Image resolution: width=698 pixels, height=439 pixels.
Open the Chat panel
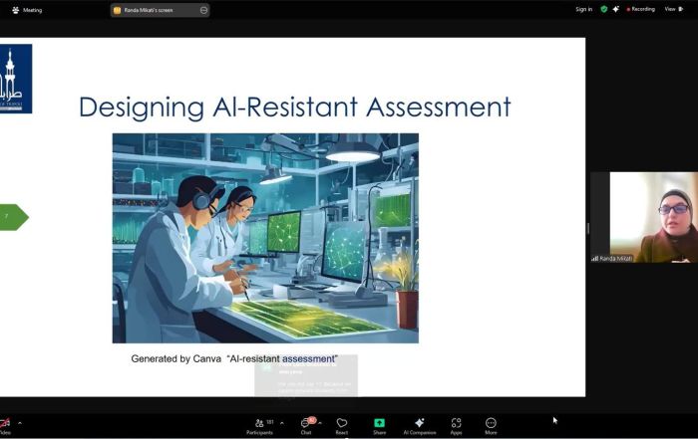point(306,424)
